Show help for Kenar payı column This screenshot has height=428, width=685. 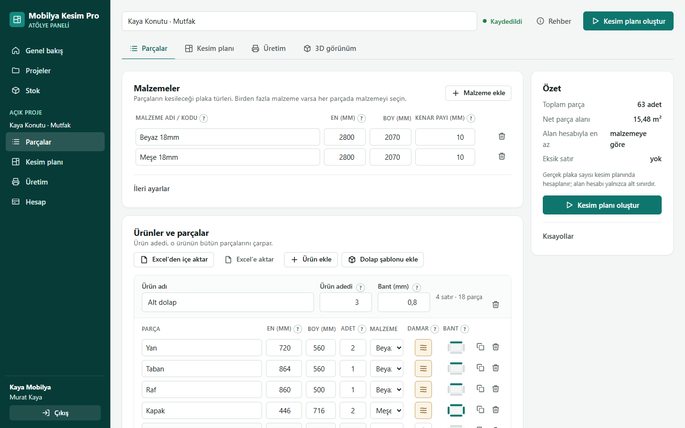coord(471,118)
